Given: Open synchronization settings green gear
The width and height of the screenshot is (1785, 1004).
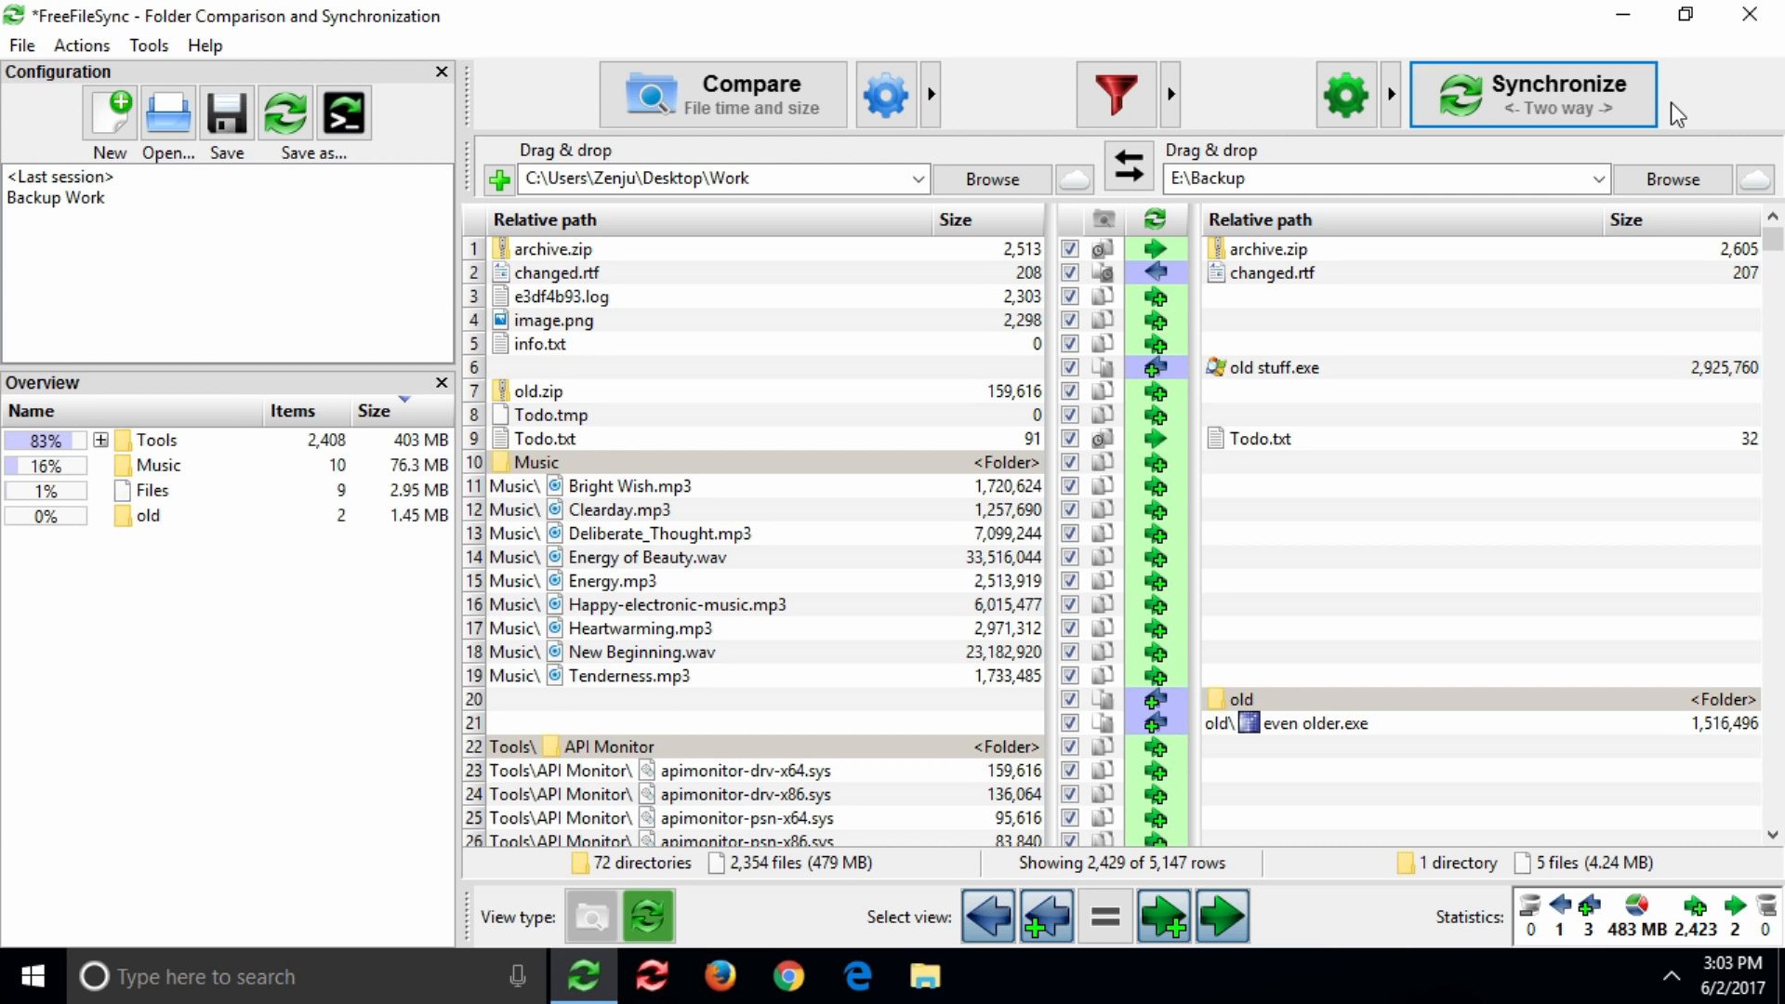Looking at the screenshot, I should pyautogui.click(x=1346, y=94).
